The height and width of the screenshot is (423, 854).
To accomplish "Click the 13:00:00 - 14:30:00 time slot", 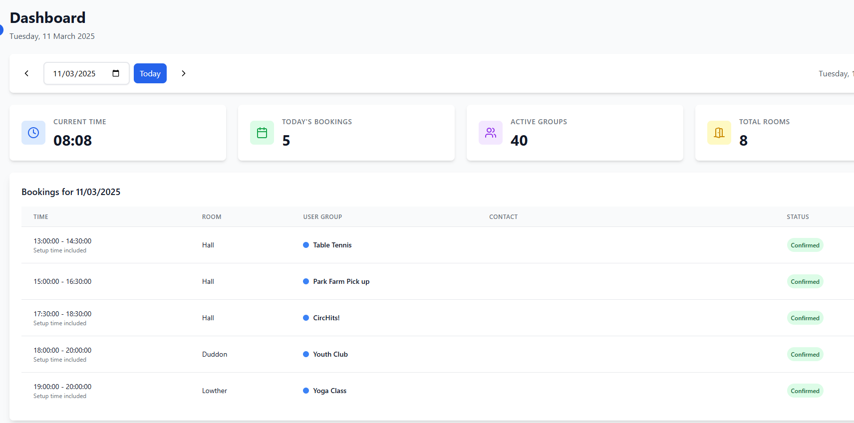I will coord(62,241).
